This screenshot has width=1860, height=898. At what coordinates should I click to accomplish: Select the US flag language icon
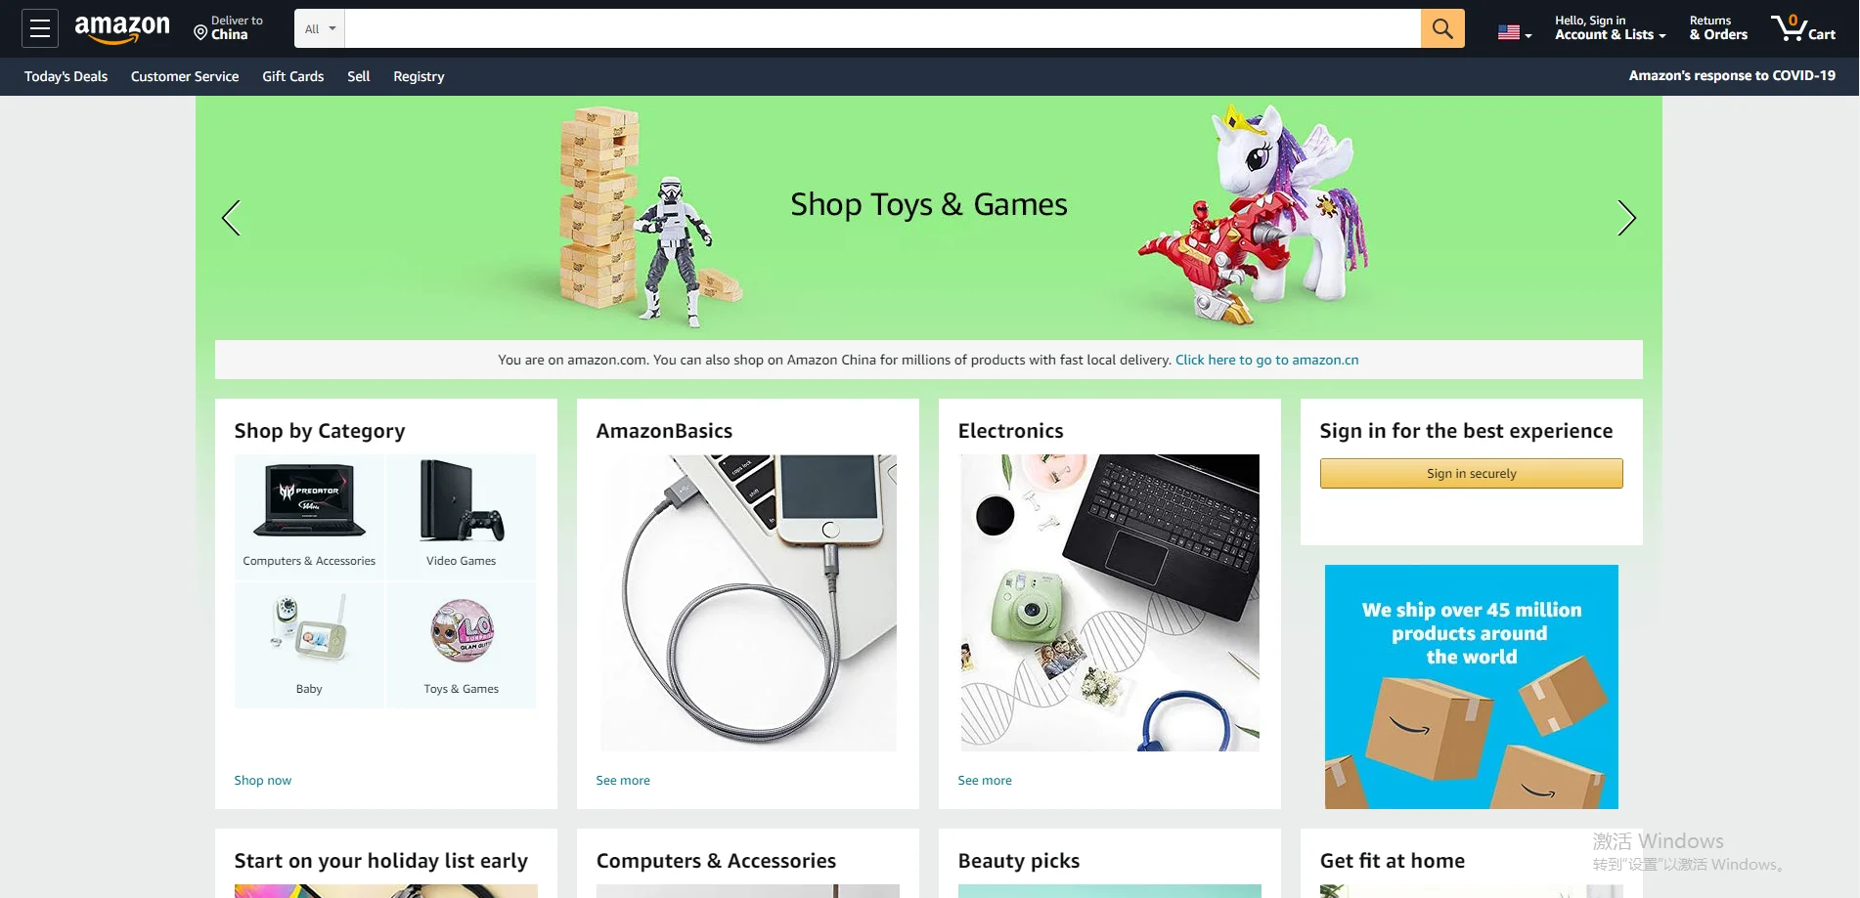pos(1514,32)
